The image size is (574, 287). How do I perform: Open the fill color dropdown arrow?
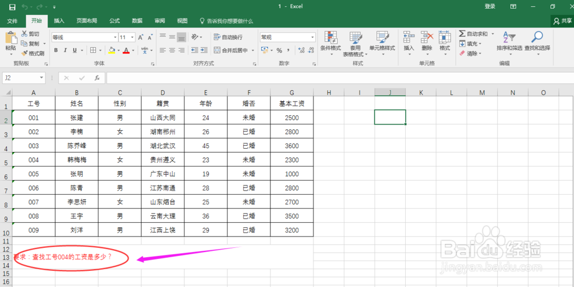pos(119,50)
